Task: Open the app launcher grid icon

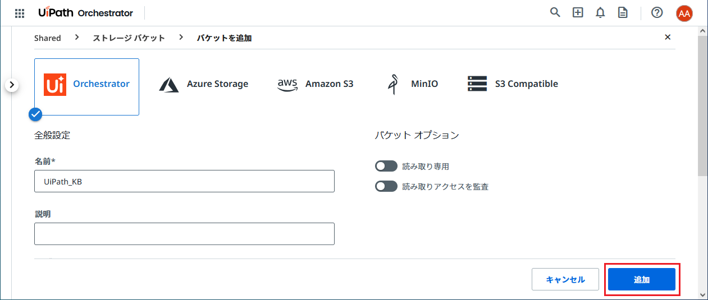Action: tap(20, 13)
